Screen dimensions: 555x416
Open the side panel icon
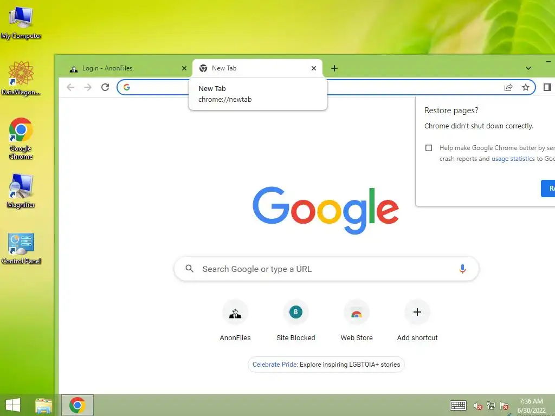coord(547,87)
